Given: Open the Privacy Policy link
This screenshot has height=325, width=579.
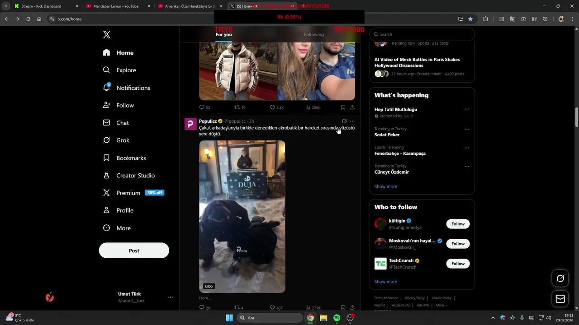Looking at the screenshot, I should point(415,298).
